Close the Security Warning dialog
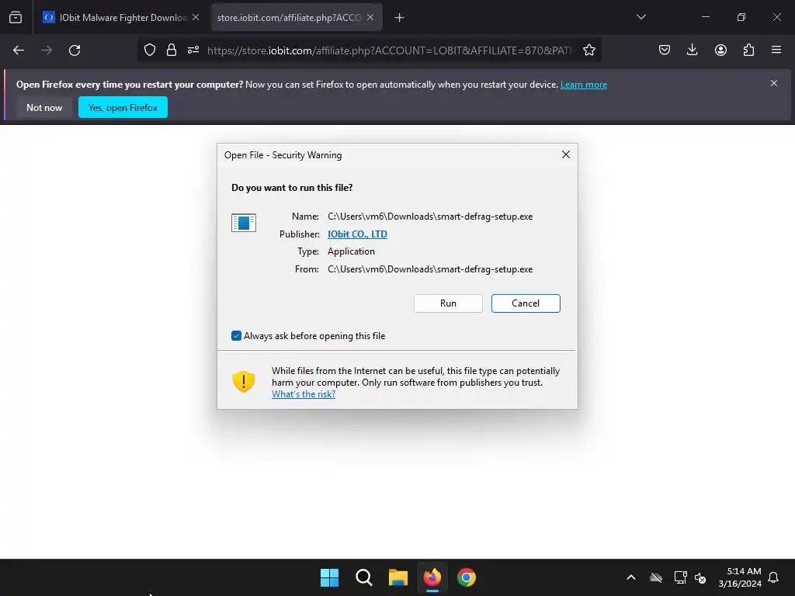This screenshot has width=795, height=596. click(566, 154)
